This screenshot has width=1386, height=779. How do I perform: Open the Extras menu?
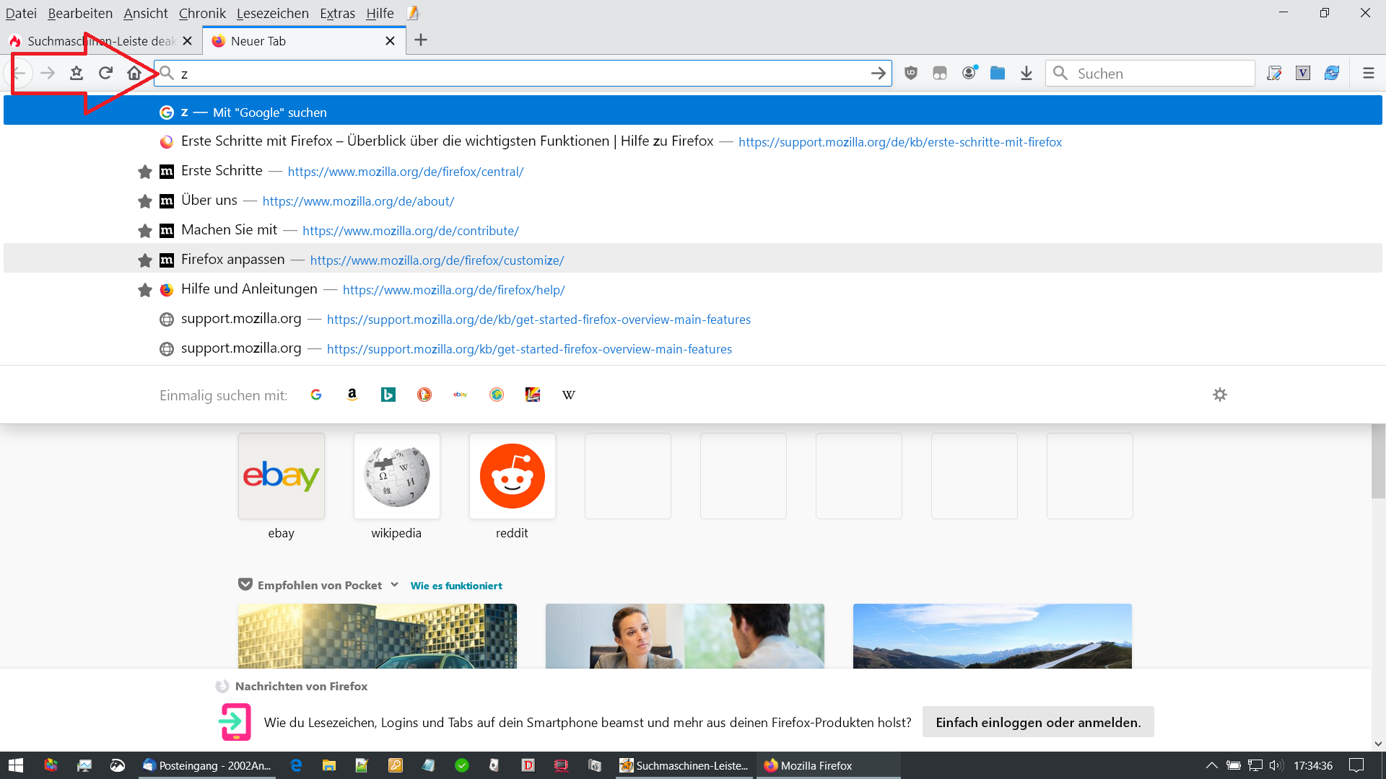pyautogui.click(x=337, y=13)
